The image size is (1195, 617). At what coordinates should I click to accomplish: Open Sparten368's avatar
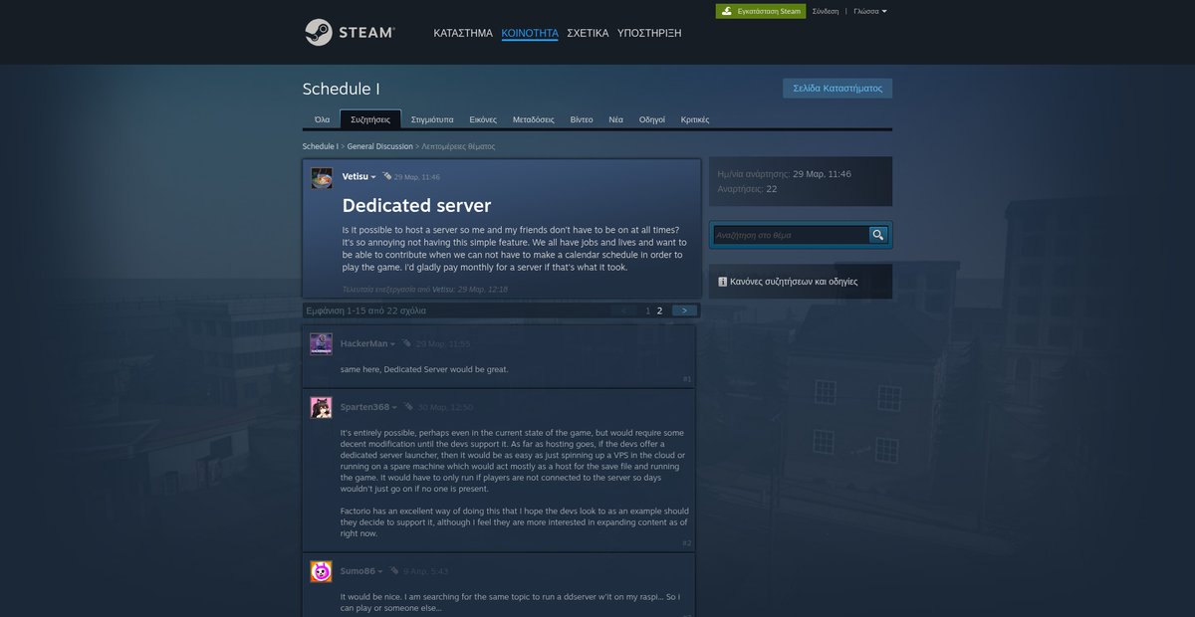[x=321, y=408]
